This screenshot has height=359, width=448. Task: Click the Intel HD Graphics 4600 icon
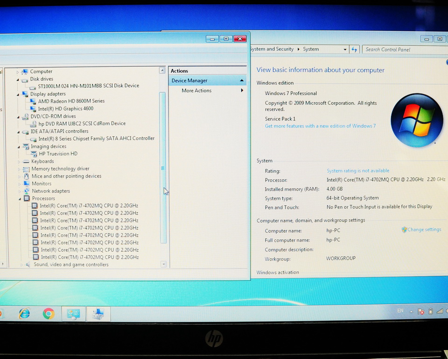tap(33, 109)
